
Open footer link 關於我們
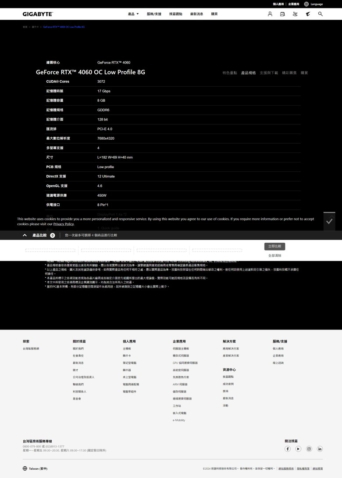point(78,348)
